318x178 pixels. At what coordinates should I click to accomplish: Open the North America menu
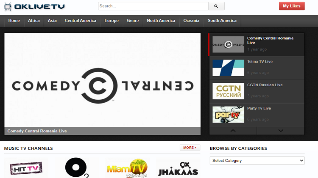tap(161, 21)
